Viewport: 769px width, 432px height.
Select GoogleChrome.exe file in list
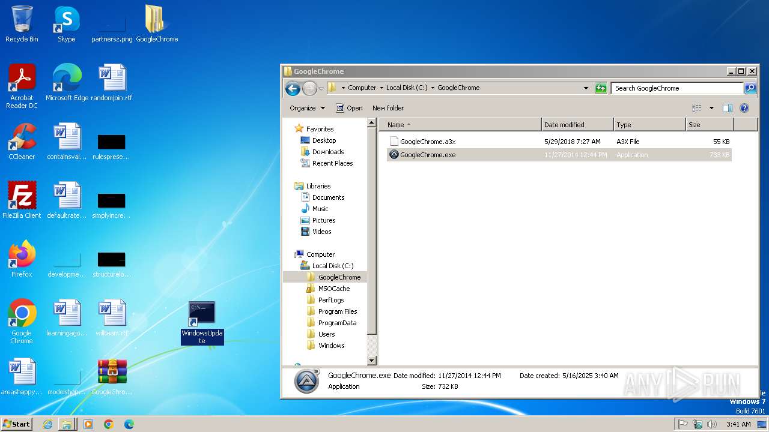pyautogui.click(x=559, y=155)
